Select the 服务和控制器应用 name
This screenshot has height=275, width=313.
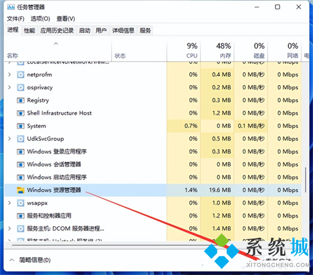tap(49, 216)
